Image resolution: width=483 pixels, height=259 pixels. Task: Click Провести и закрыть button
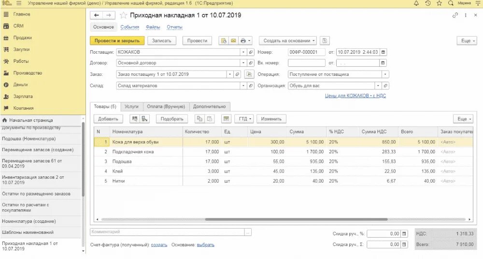click(117, 41)
